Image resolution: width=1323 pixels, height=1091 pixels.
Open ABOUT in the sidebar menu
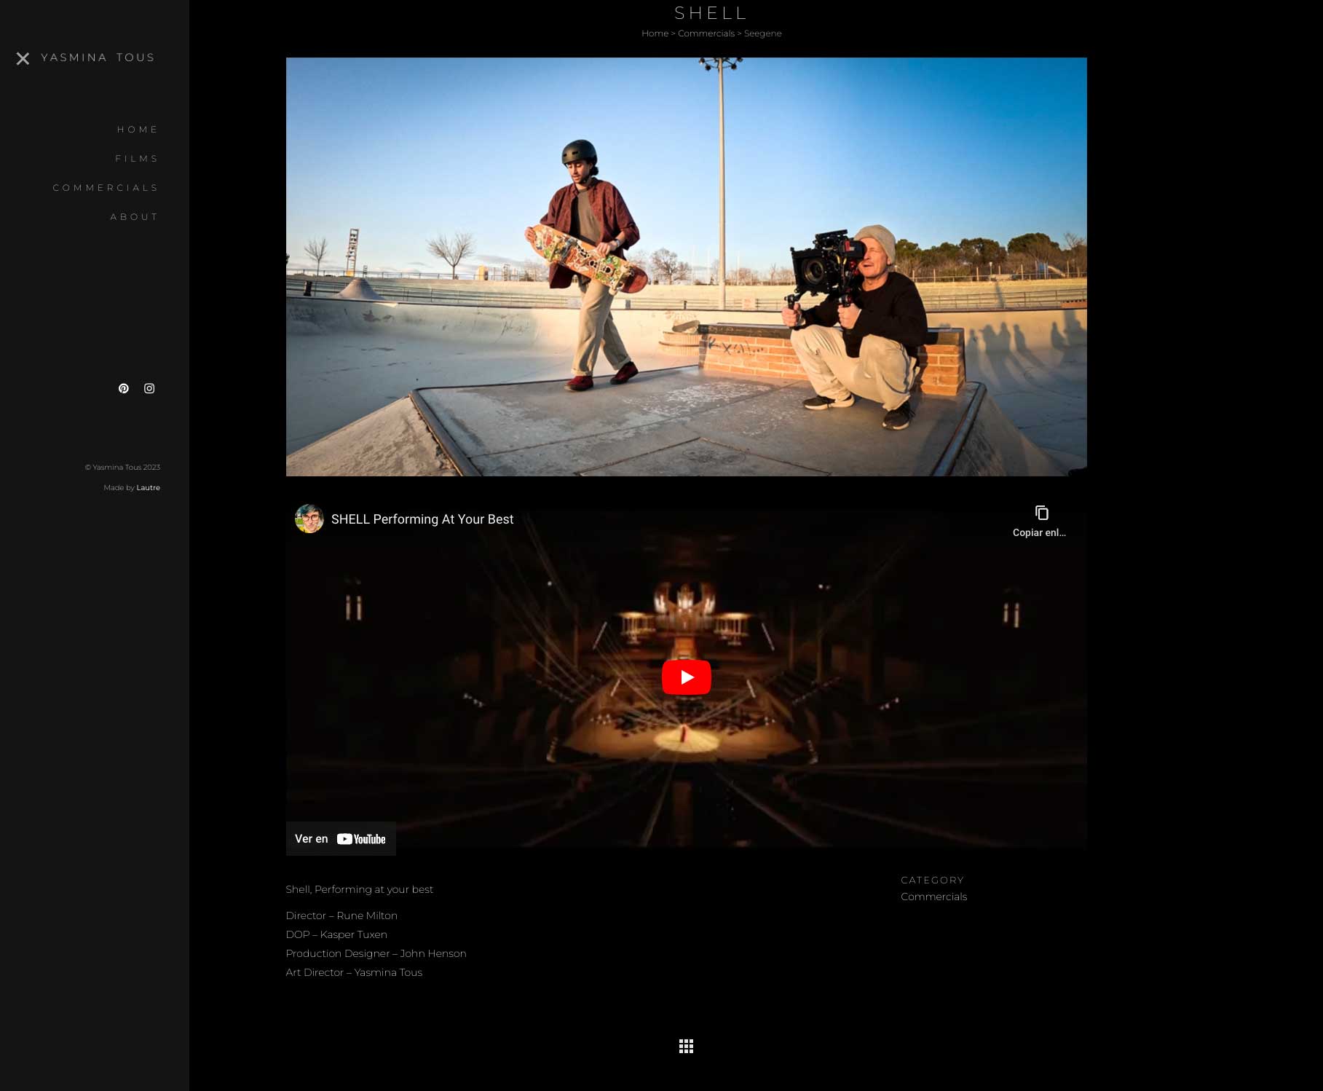coord(135,217)
